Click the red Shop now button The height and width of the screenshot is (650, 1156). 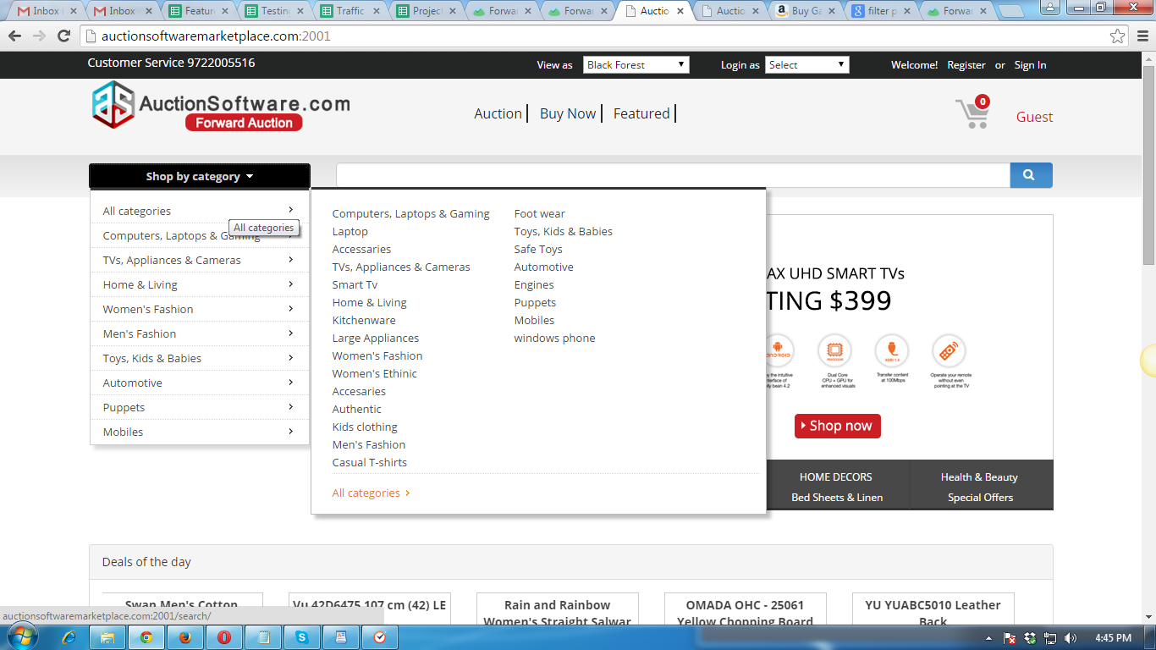pos(838,426)
